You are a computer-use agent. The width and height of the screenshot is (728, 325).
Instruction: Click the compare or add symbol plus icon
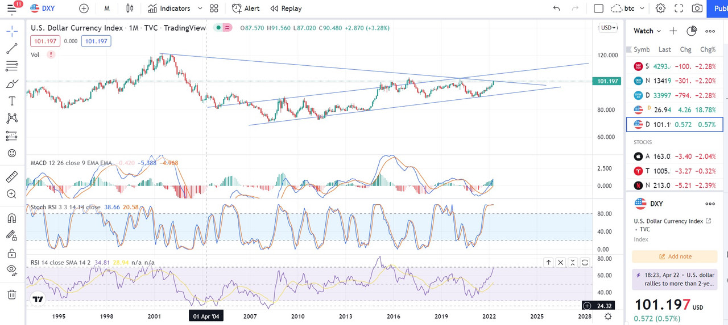tap(84, 9)
